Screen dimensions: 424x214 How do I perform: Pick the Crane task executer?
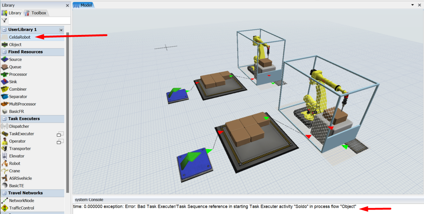click(14, 171)
